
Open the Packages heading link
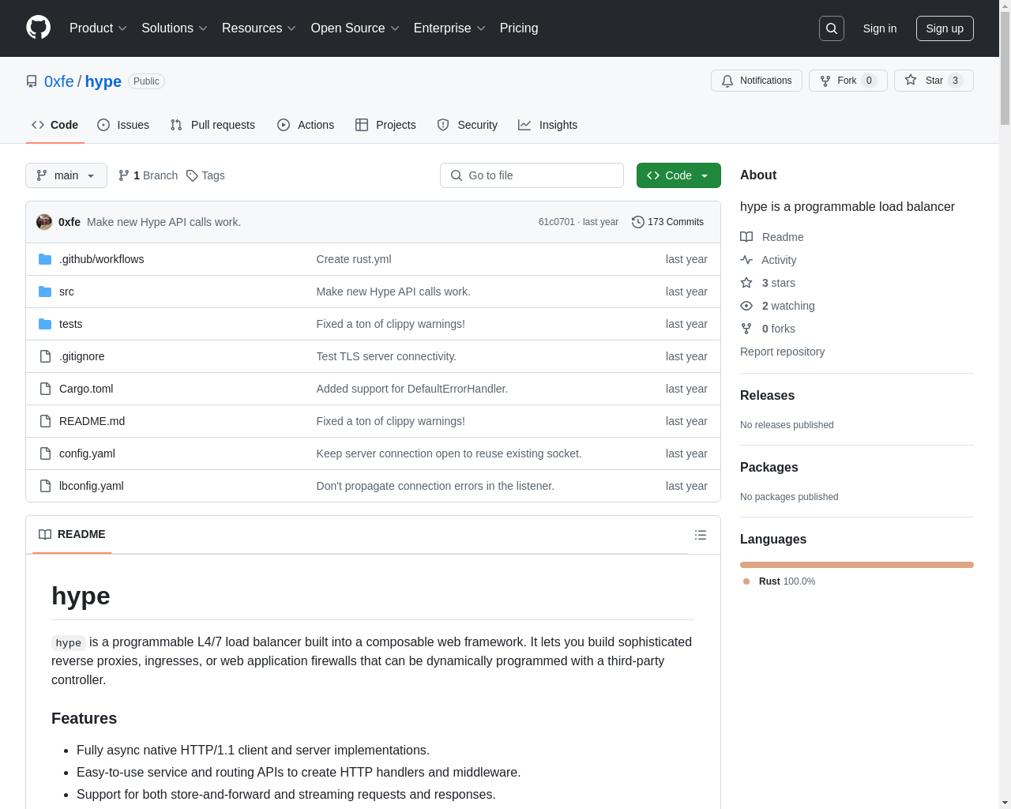coord(769,467)
